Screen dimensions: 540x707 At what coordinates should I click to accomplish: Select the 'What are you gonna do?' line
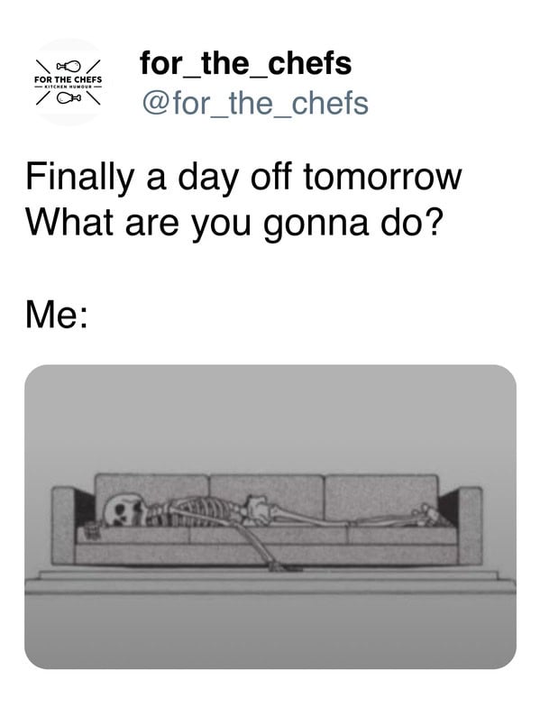(234, 224)
